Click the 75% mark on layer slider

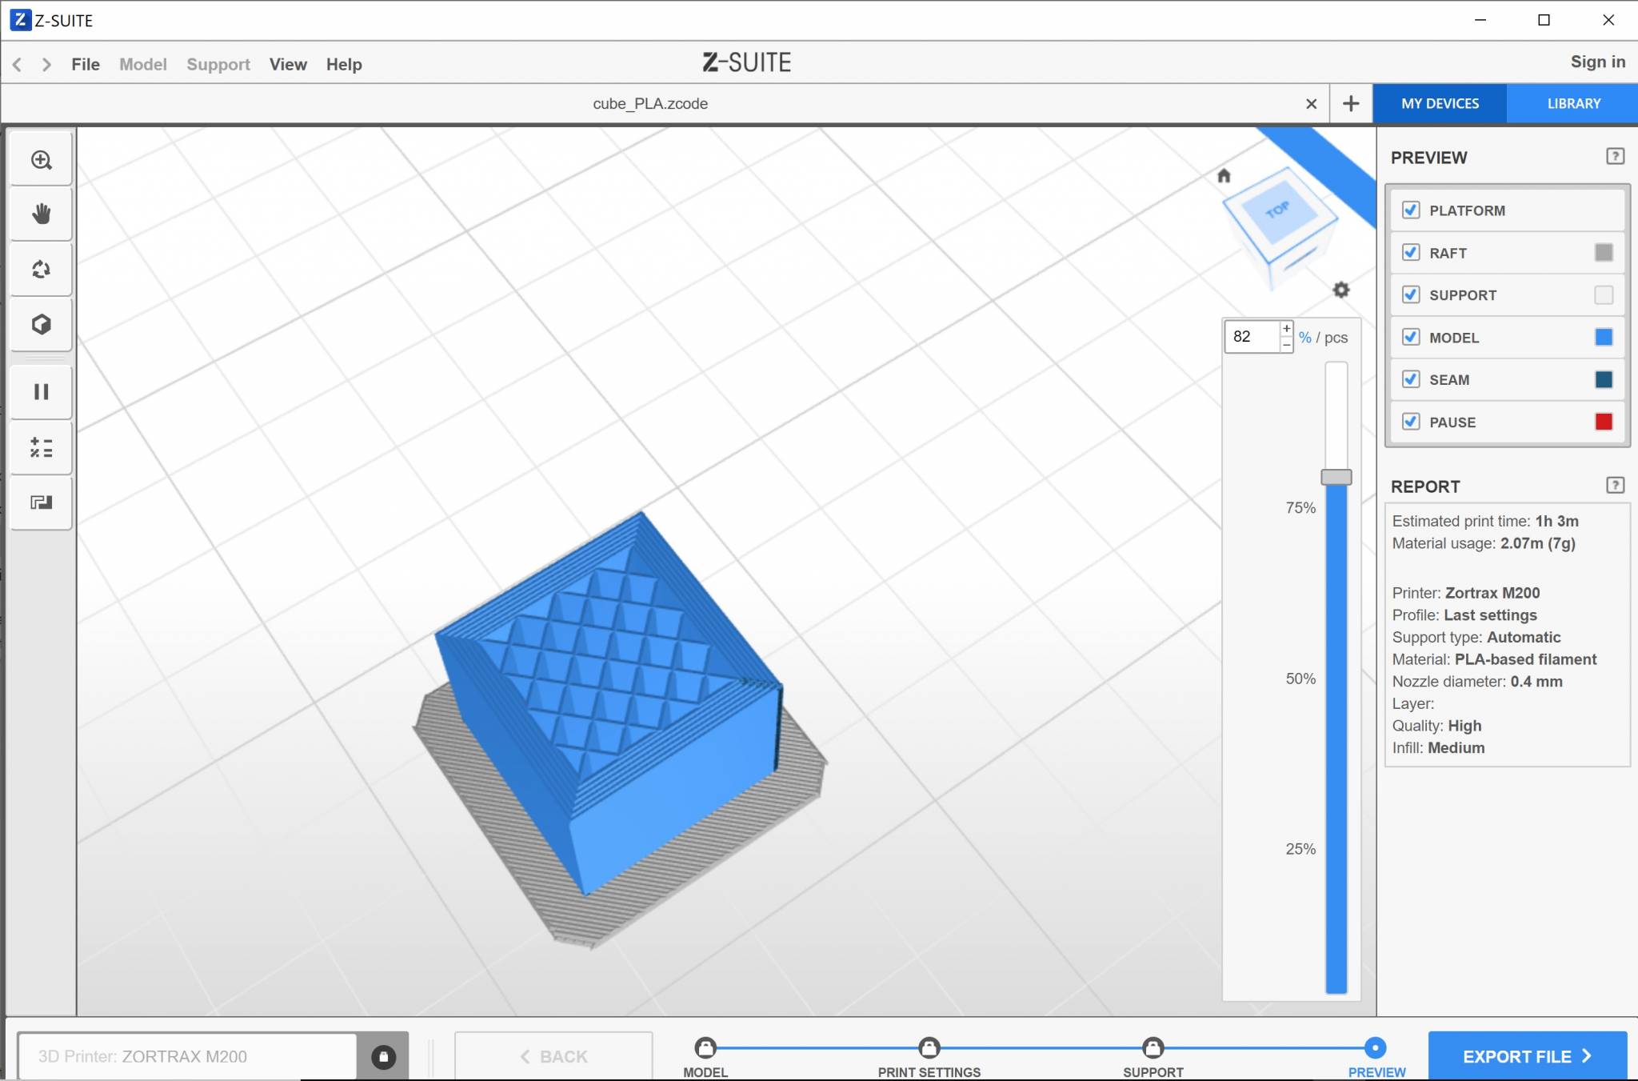tap(1300, 507)
